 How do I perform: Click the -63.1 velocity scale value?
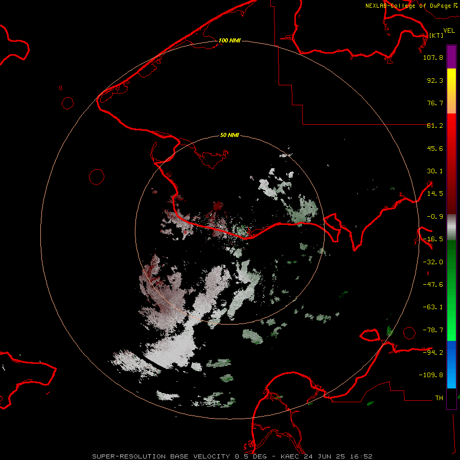433,307
